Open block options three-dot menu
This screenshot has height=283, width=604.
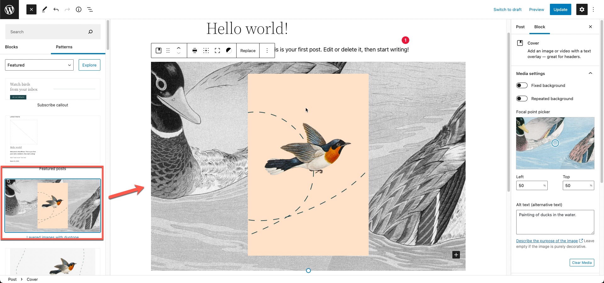[x=267, y=51]
